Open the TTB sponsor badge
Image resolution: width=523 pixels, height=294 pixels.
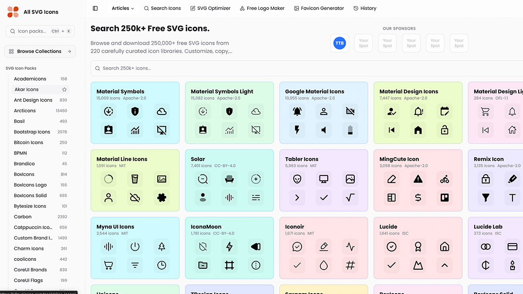point(340,43)
